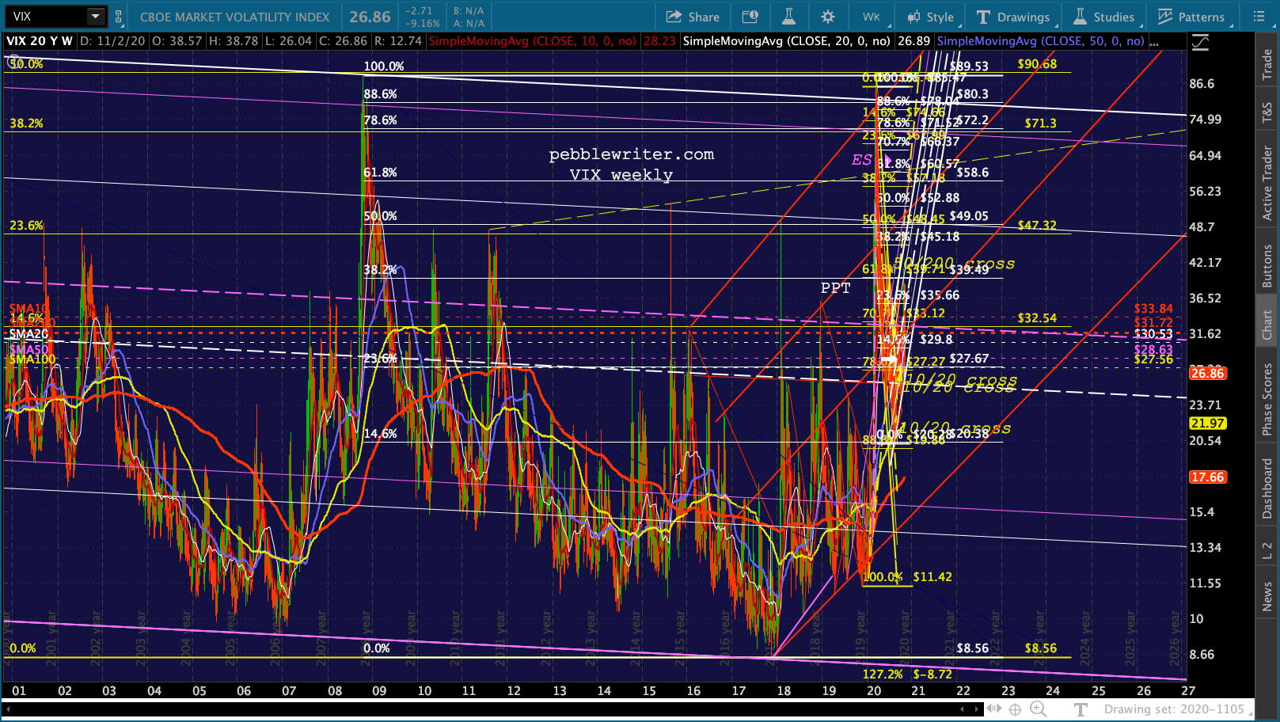This screenshot has height=722, width=1280.
Task: Click the text drawing tool T icon
Action: click(x=1080, y=709)
